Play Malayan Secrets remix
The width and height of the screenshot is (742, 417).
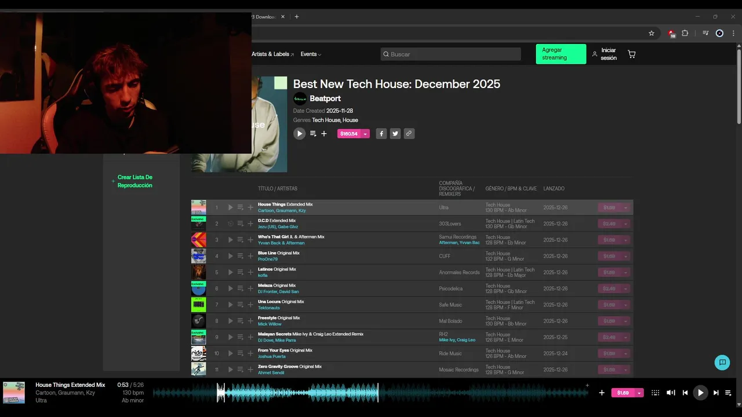click(x=230, y=337)
